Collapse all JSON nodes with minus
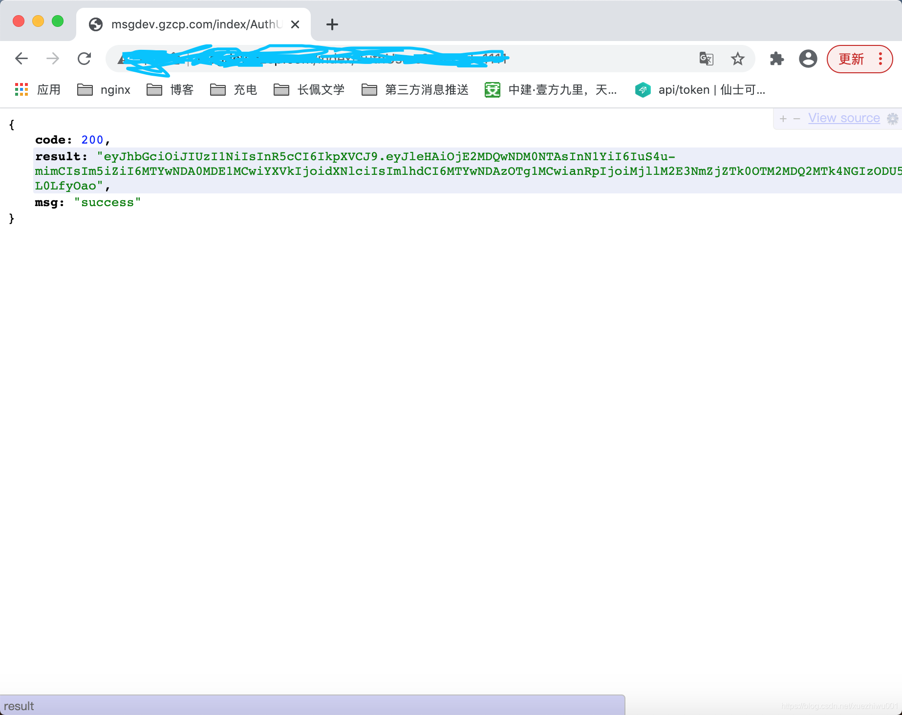The image size is (902, 715). click(797, 119)
